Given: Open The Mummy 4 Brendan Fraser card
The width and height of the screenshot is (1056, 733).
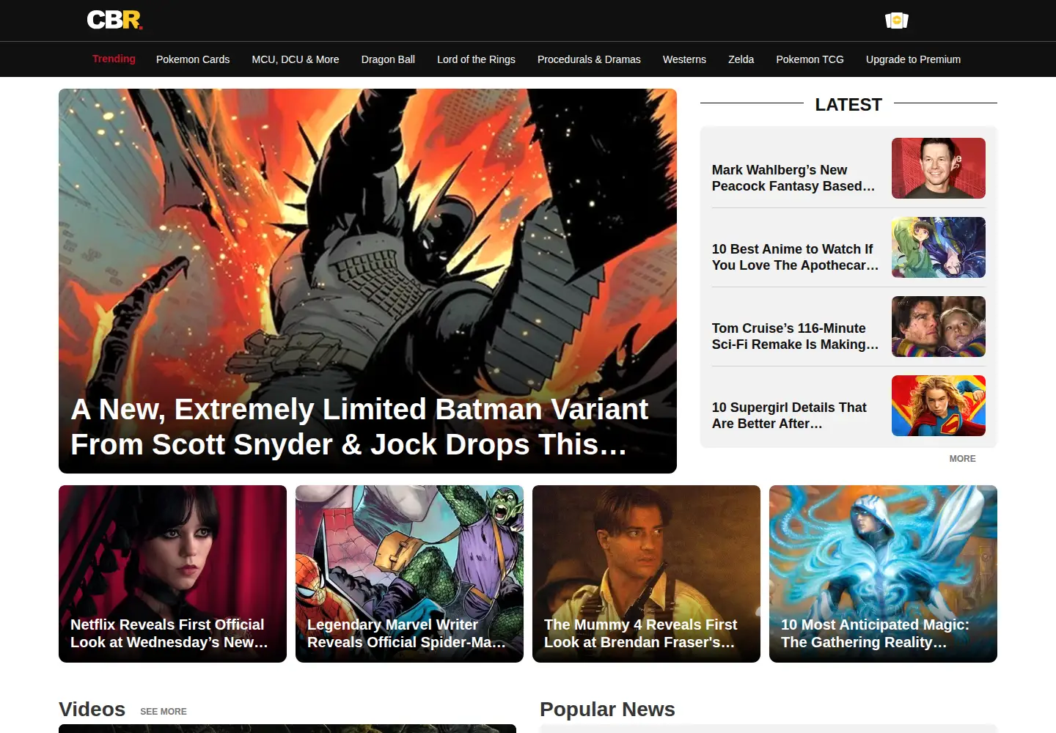Looking at the screenshot, I should point(646,574).
